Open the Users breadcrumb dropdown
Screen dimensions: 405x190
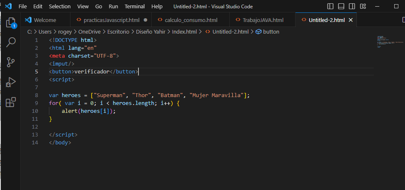(x=45, y=32)
